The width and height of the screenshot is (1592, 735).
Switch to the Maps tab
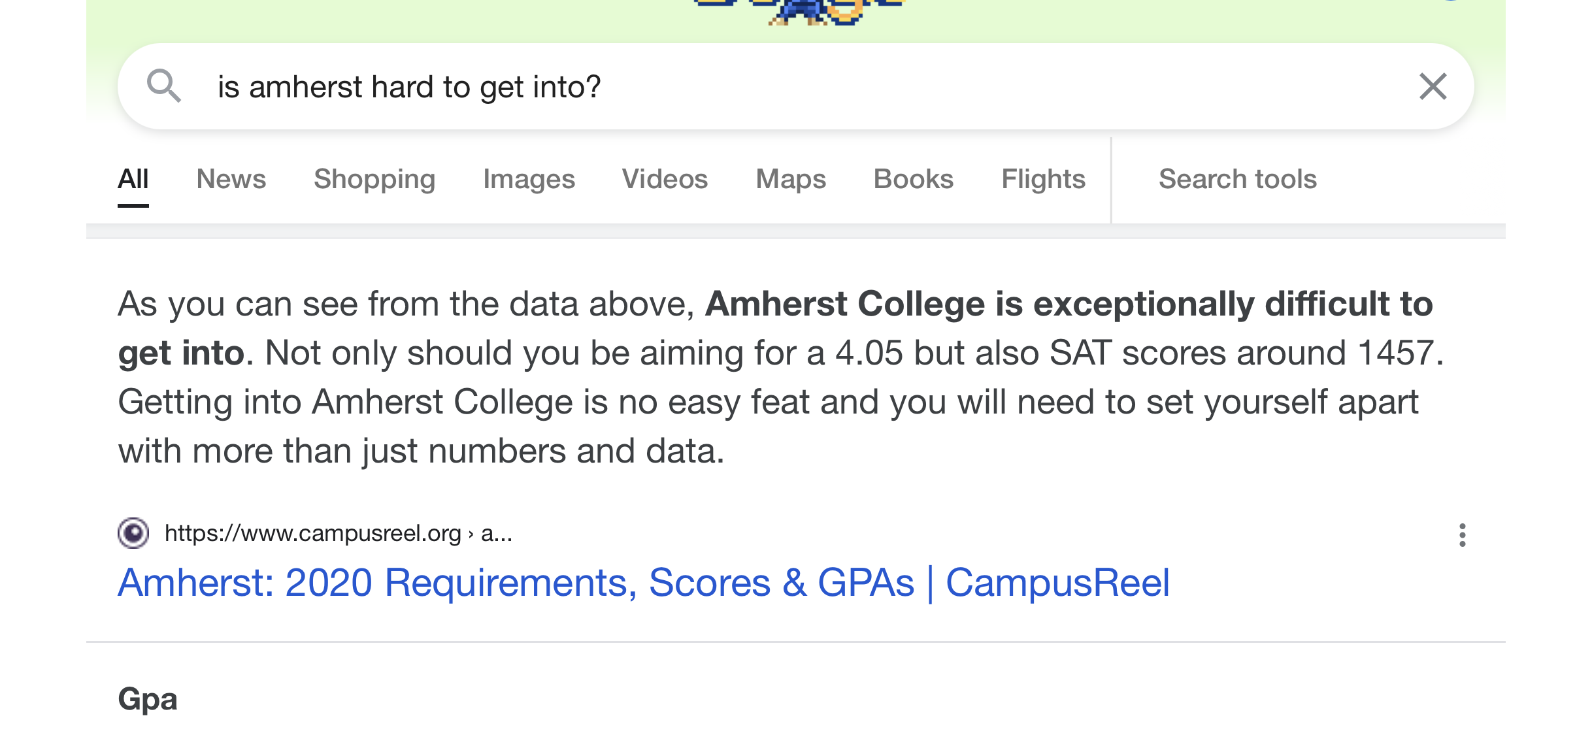[791, 179]
